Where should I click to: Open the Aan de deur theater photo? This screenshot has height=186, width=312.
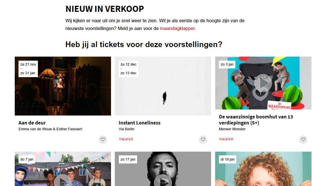click(63, 86)
